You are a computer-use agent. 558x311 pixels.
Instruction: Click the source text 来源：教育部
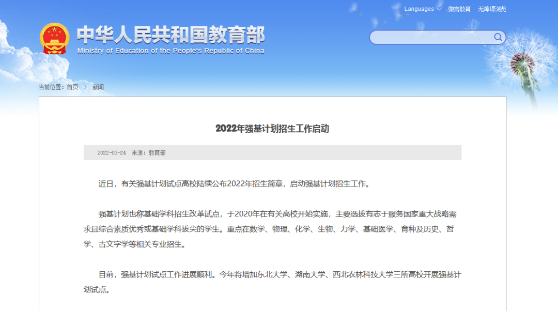[x=148, y=152]
